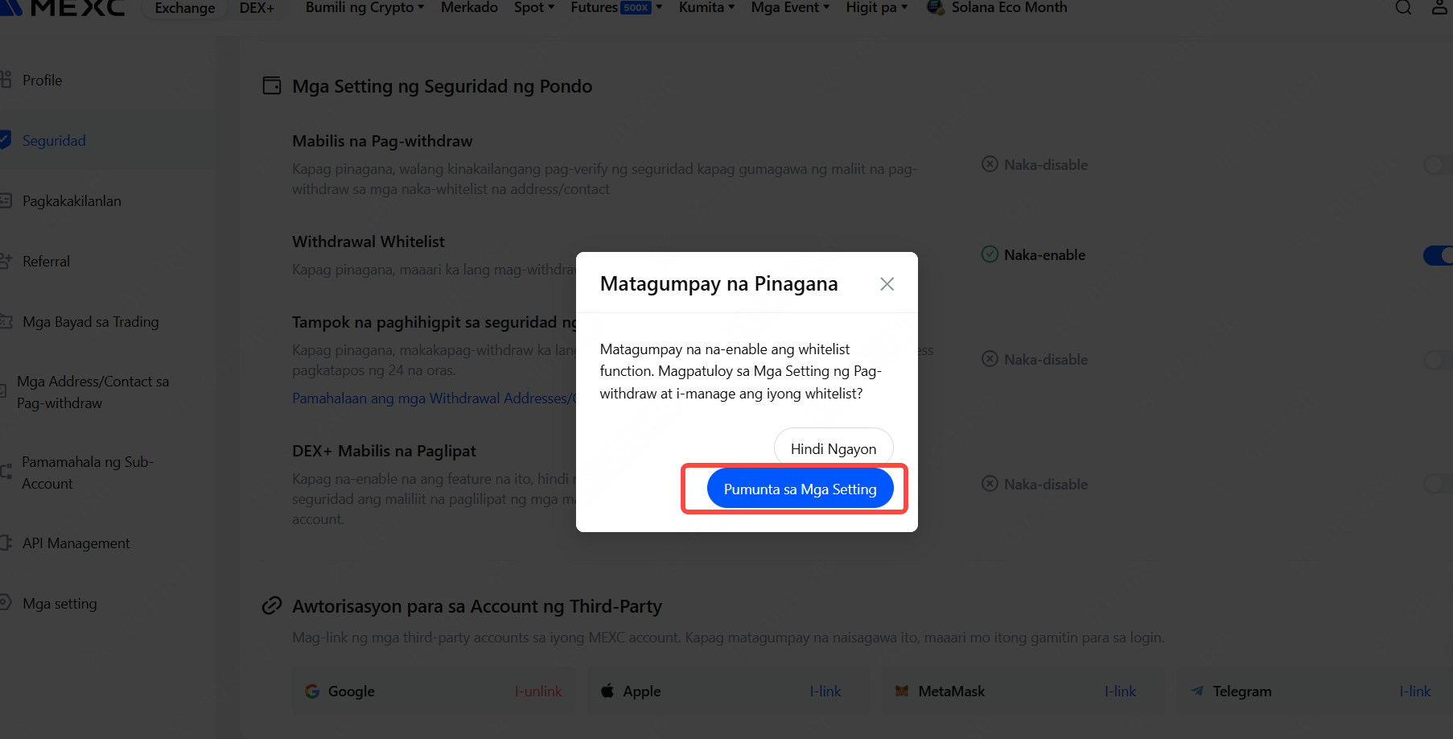1453x739 pixels.
Task: Click the Apple logo icon
Action: pyautogui.click(x=607, y=691)
